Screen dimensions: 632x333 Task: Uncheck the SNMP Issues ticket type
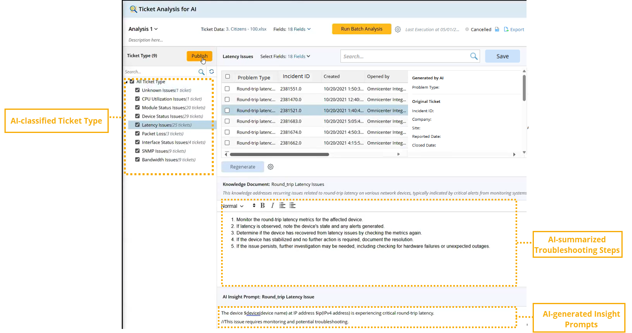138,151
